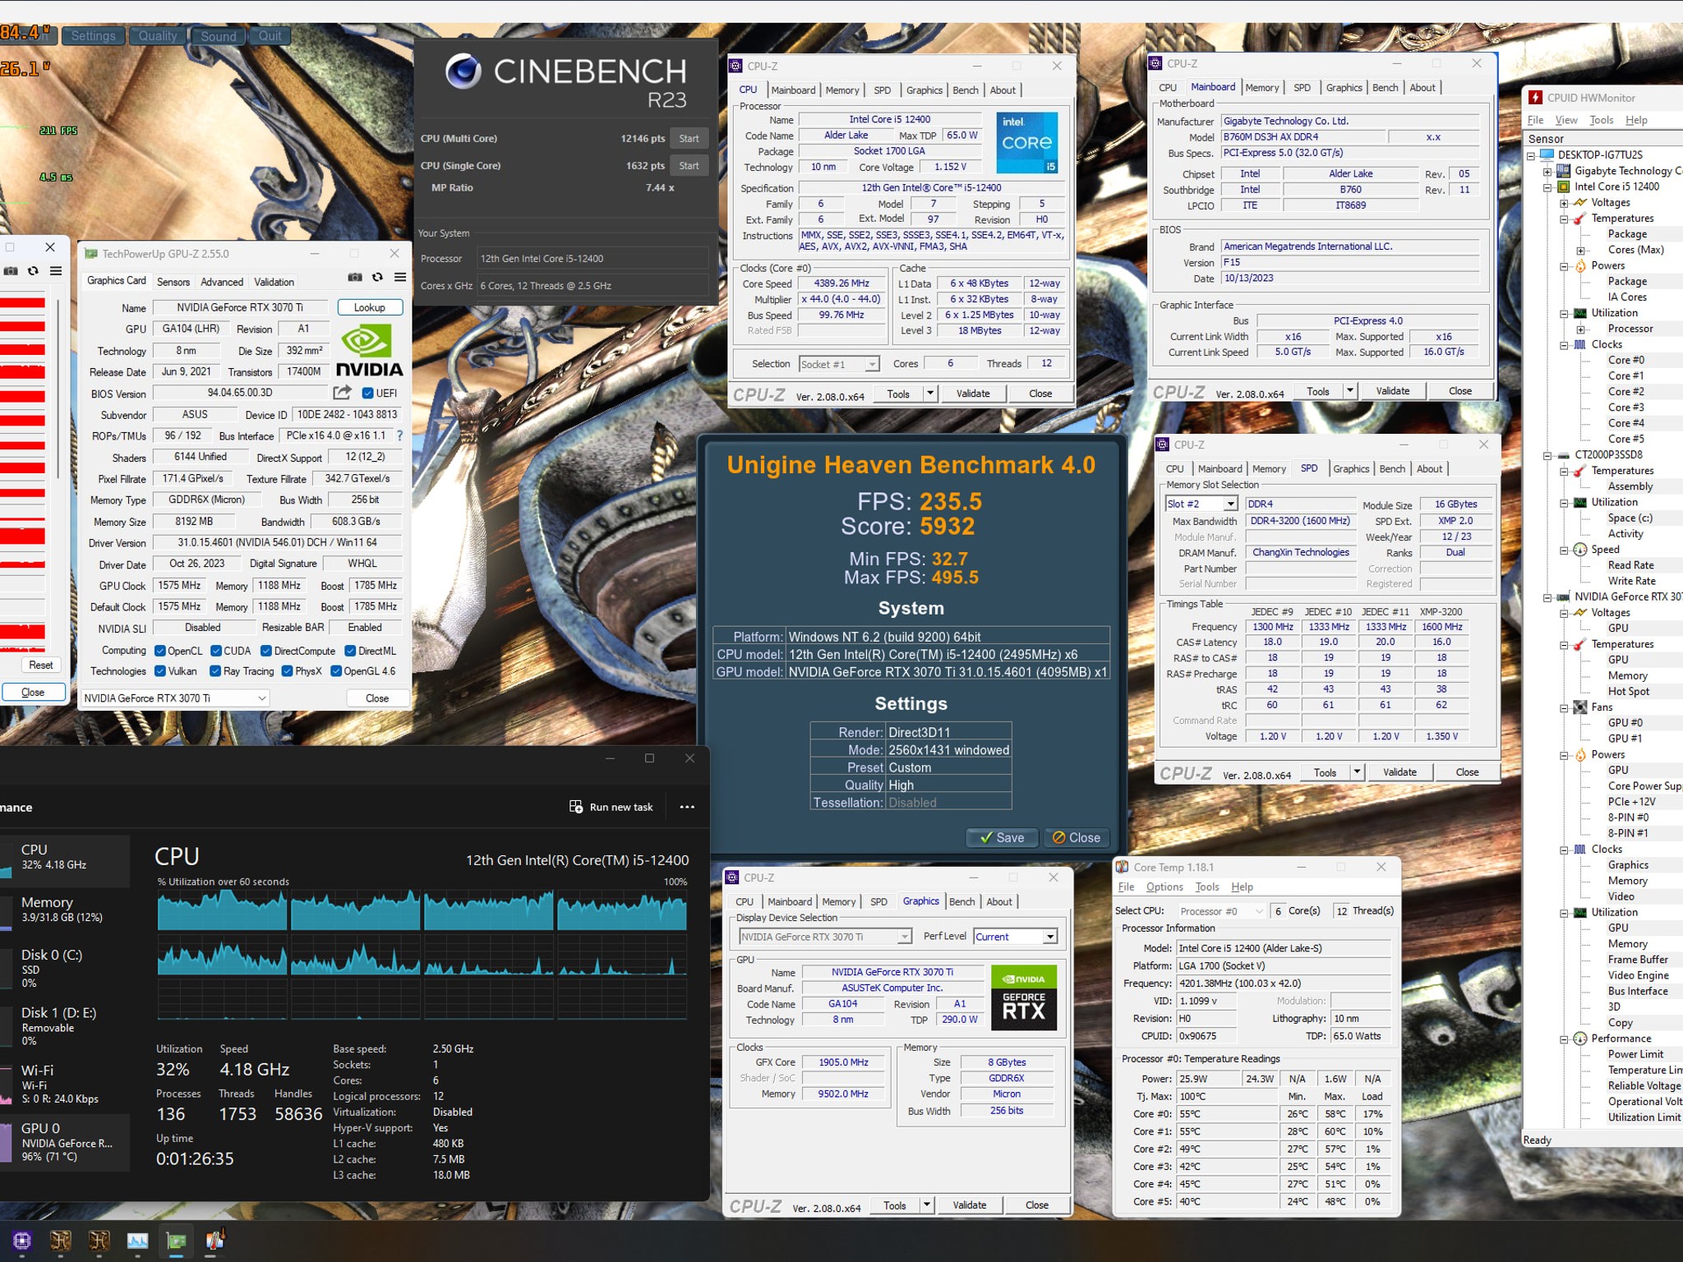This screenshot has height=1262, width=1683.
Task: Click Lookup button in GPU-Z
Action: [370, 307]
